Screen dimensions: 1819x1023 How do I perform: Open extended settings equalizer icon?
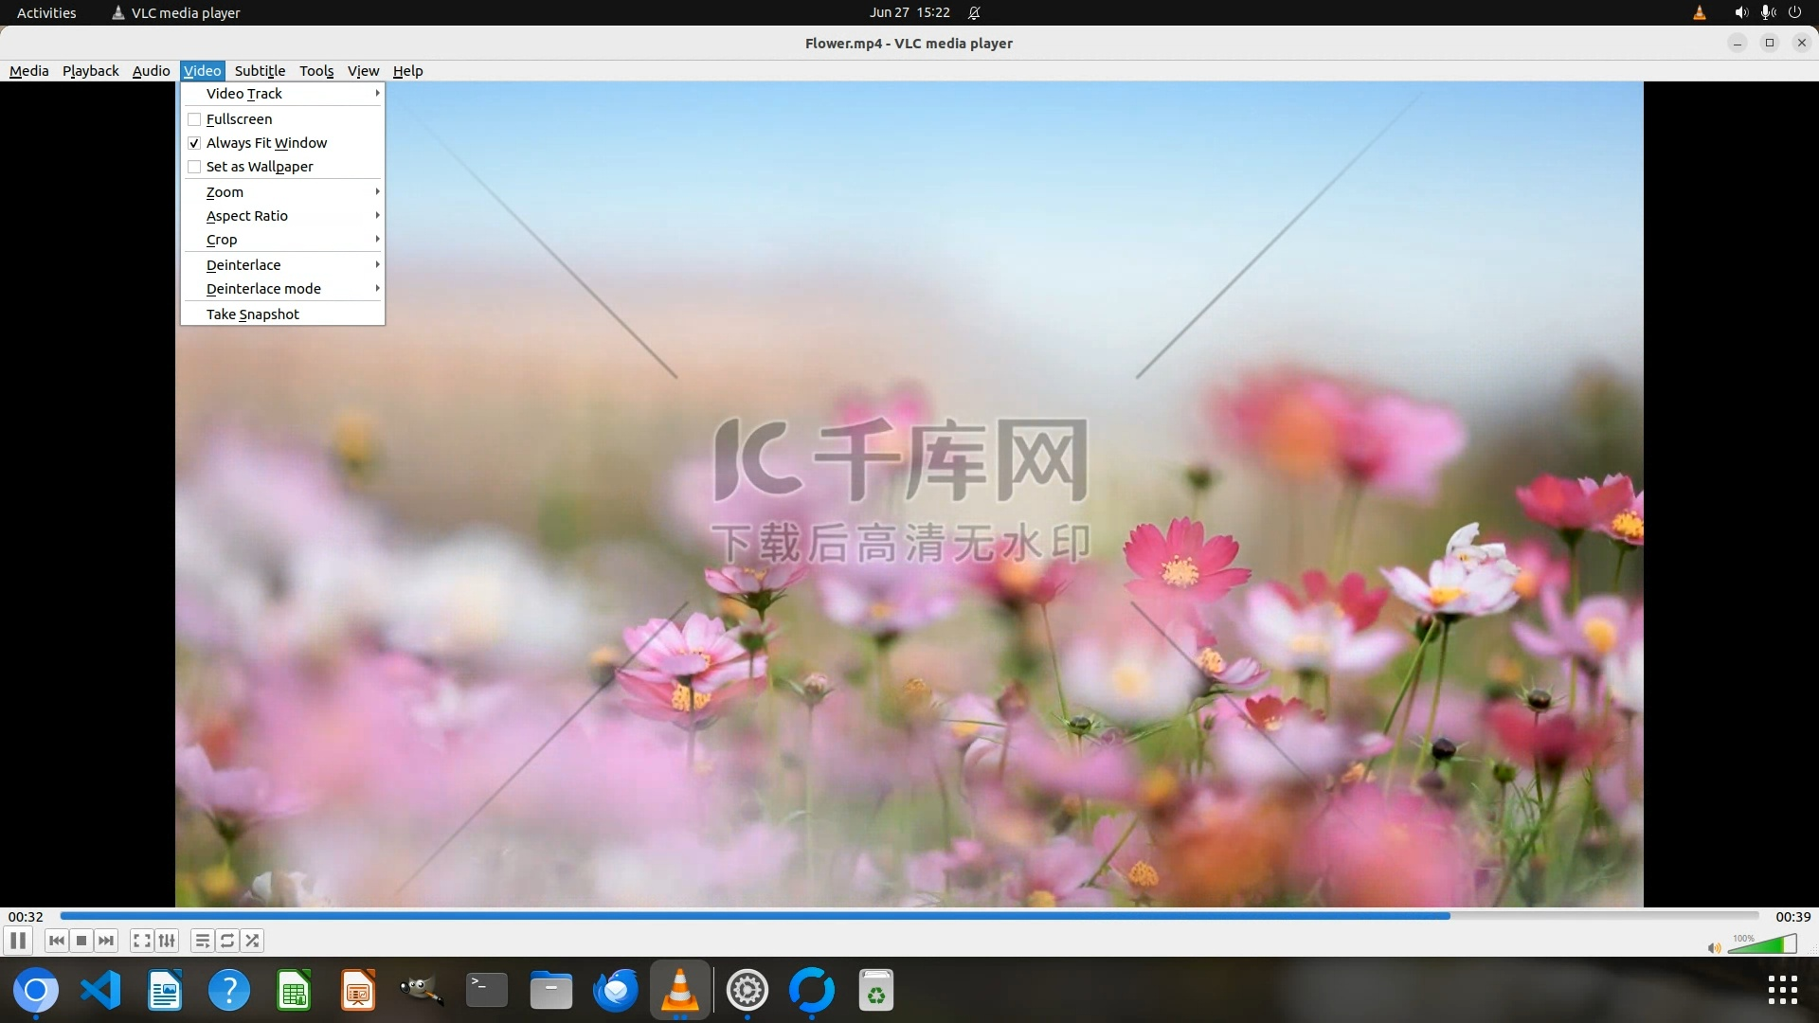point(167,941)
